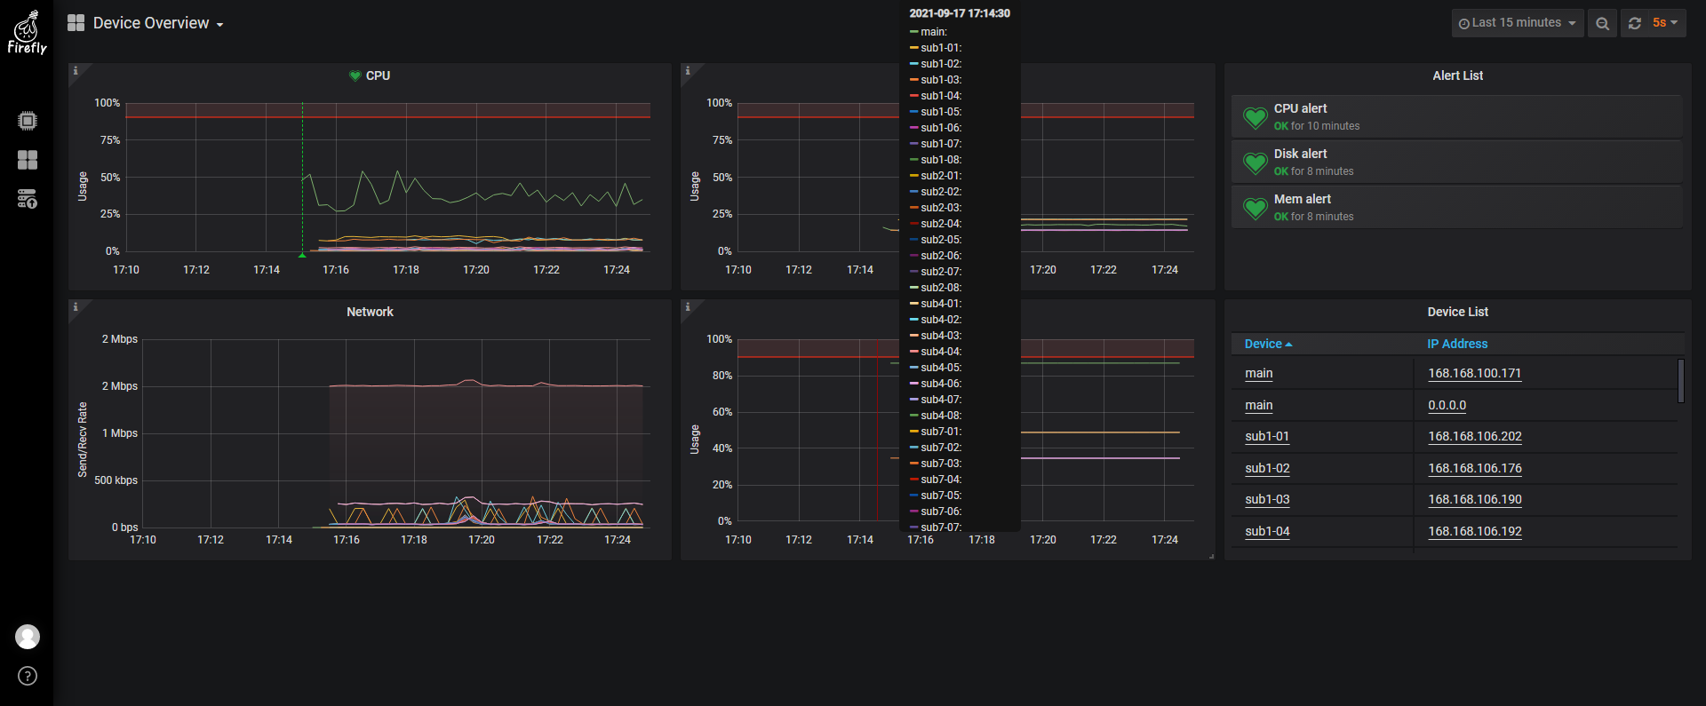Open the Device List panel title
The width and height of the screenshot is (1706, 706).
tap(1457, 312)
